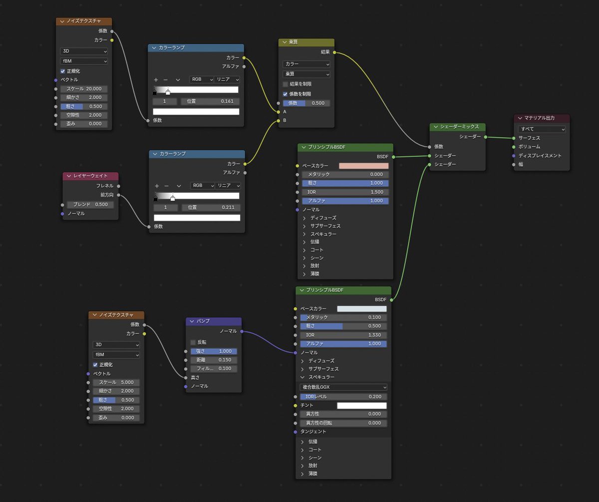Viewport: 599px width, 502px height.
Task: Click メタリック 0.100 slider
Action: coord(343,317)
